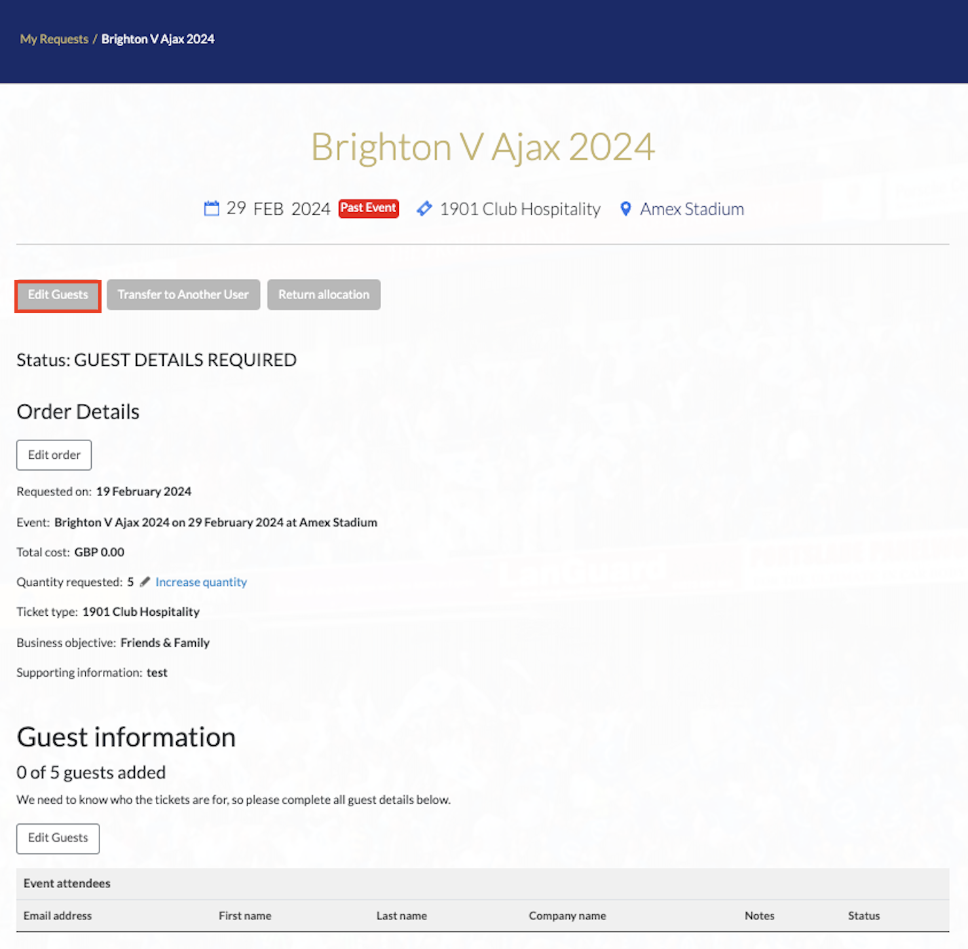Open My Requests breadcrumb link
Image resolution: width=968 pixels, height=949 pixels.
tap(54, 39)
